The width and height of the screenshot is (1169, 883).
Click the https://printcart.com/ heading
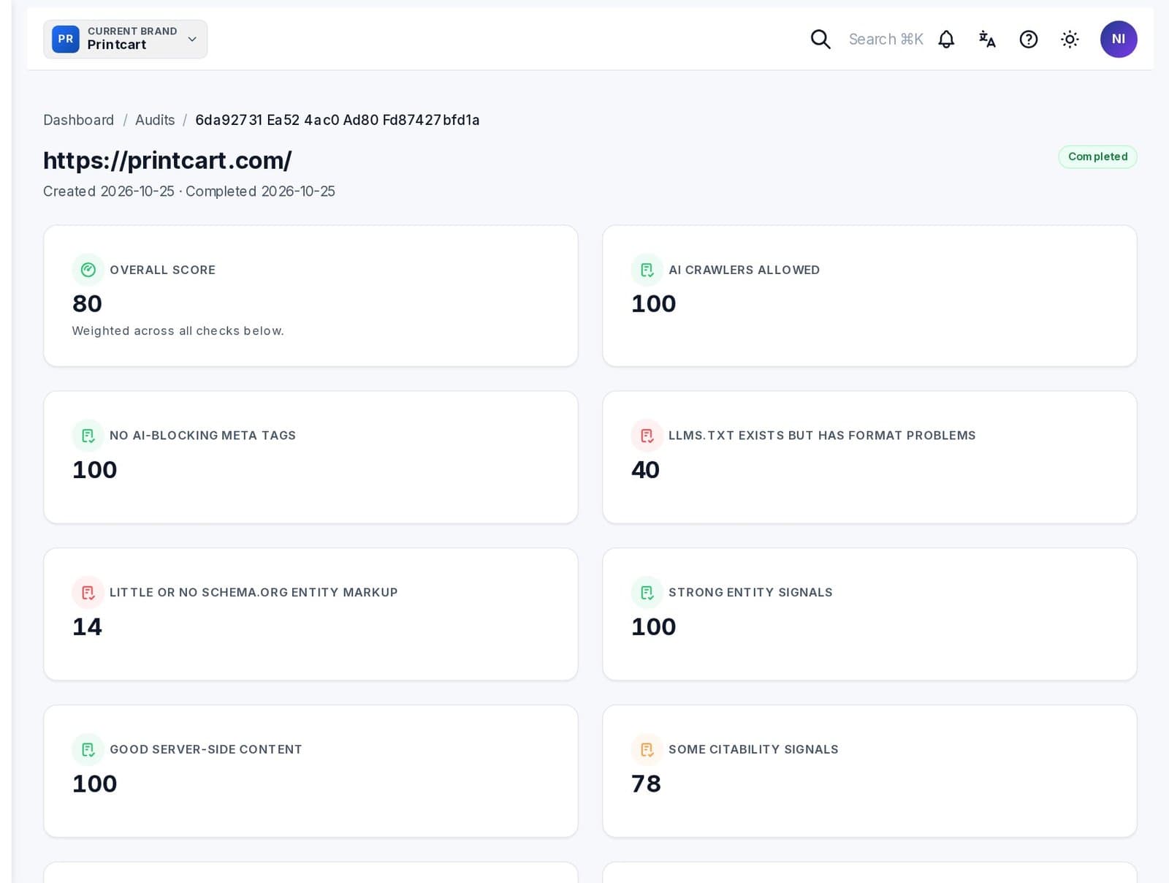pos(167,160)
